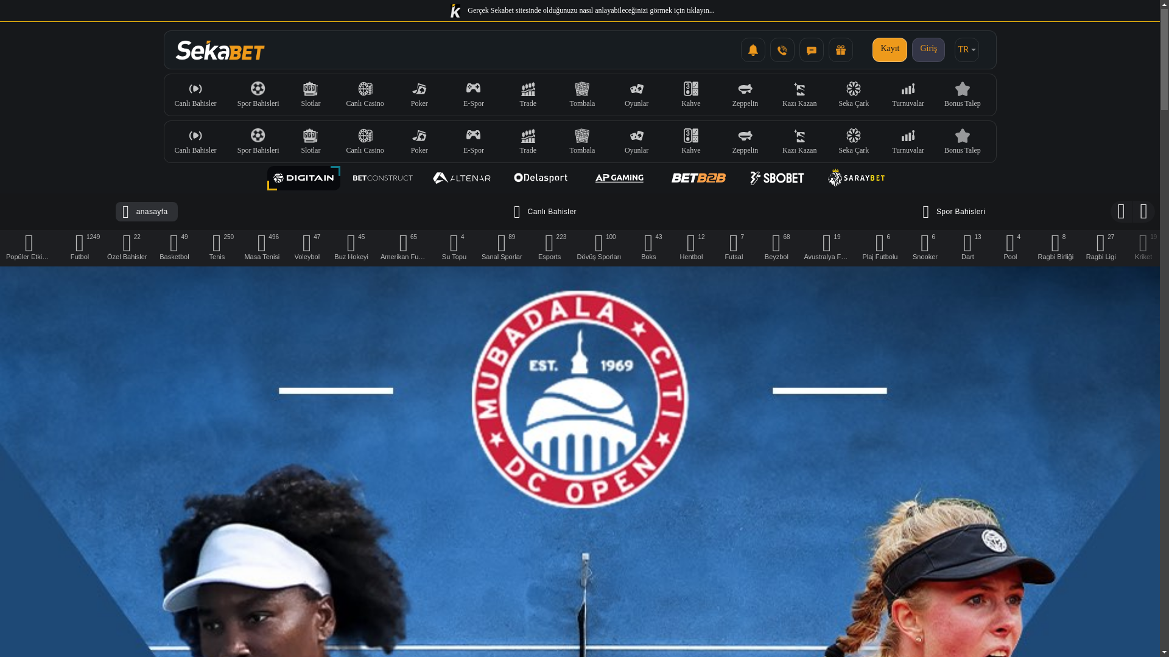Click the Tenis sport category
This screenshot has width=1169, height=657.
[x=217, y=248]
